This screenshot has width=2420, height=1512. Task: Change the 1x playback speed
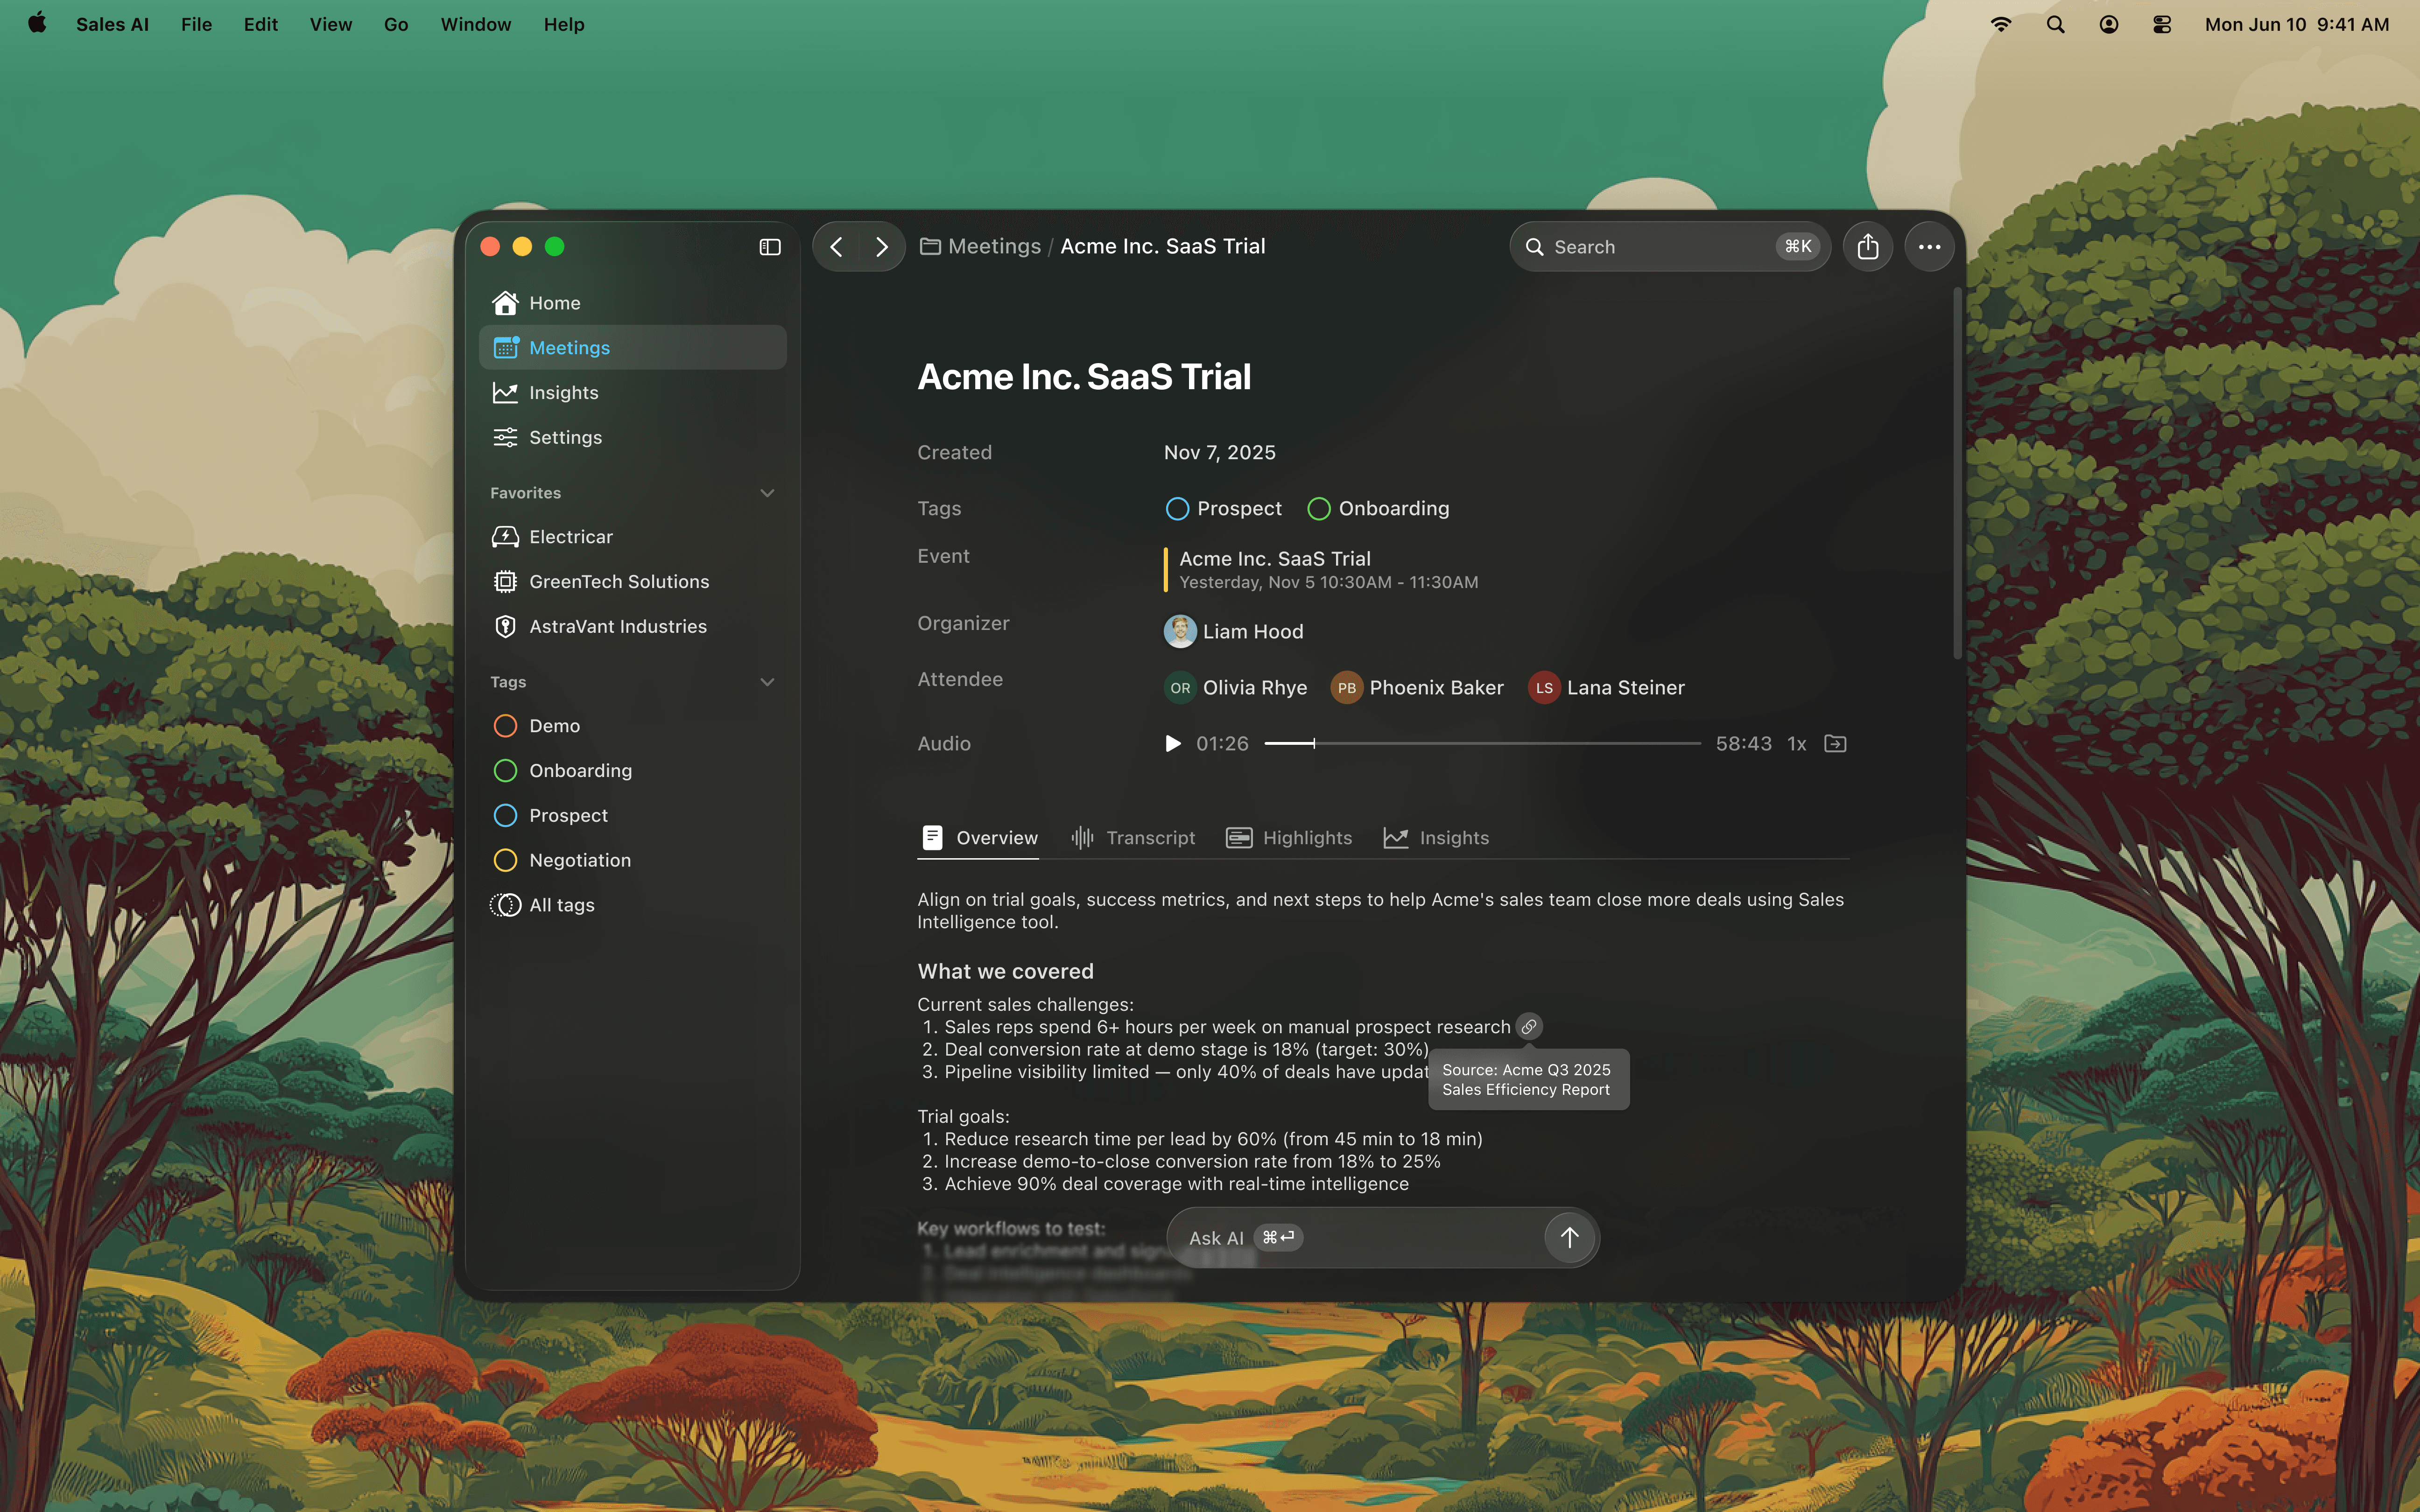click(x=1796, y=744)
